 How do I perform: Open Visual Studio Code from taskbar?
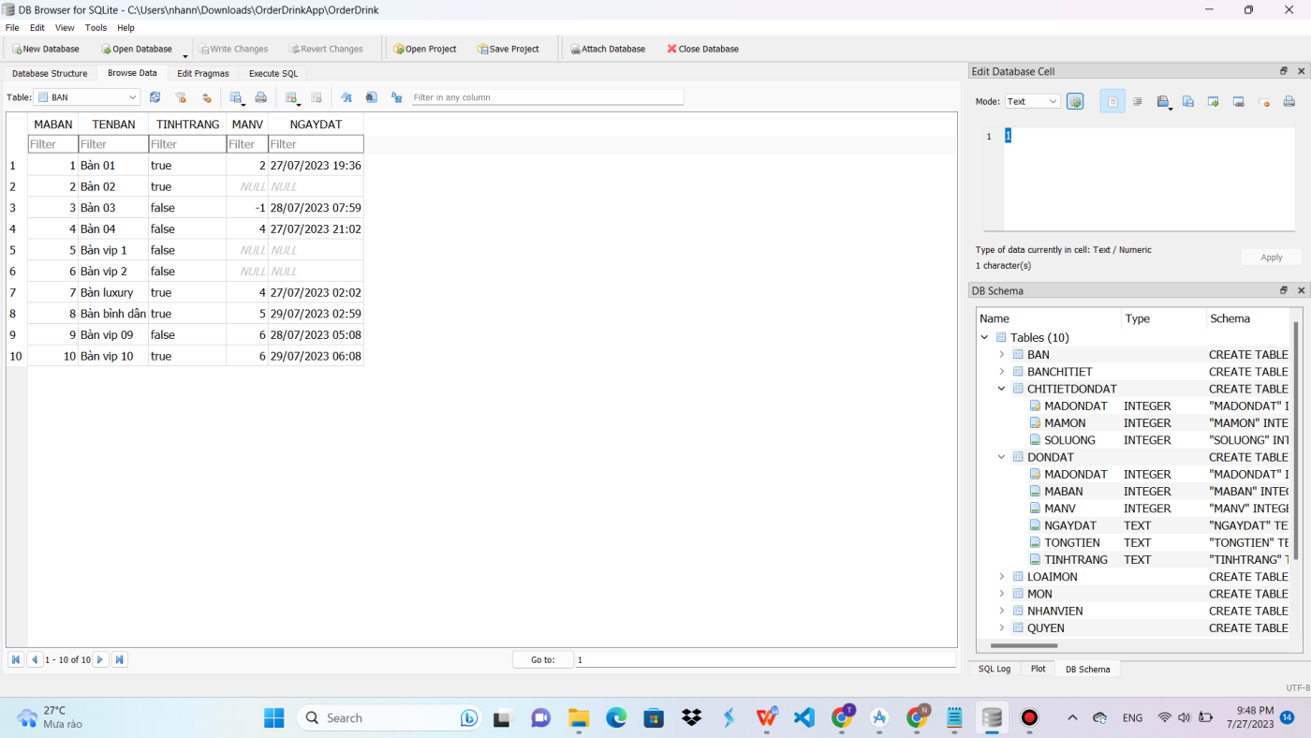[804, 717]
